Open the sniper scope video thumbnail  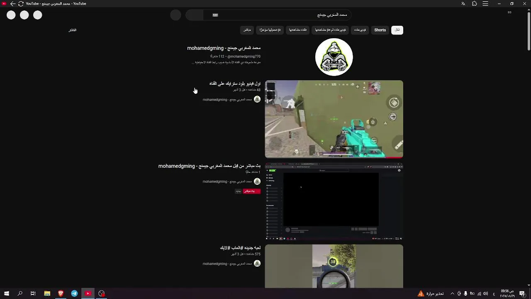pyautogui.click(x=334, y=266)
